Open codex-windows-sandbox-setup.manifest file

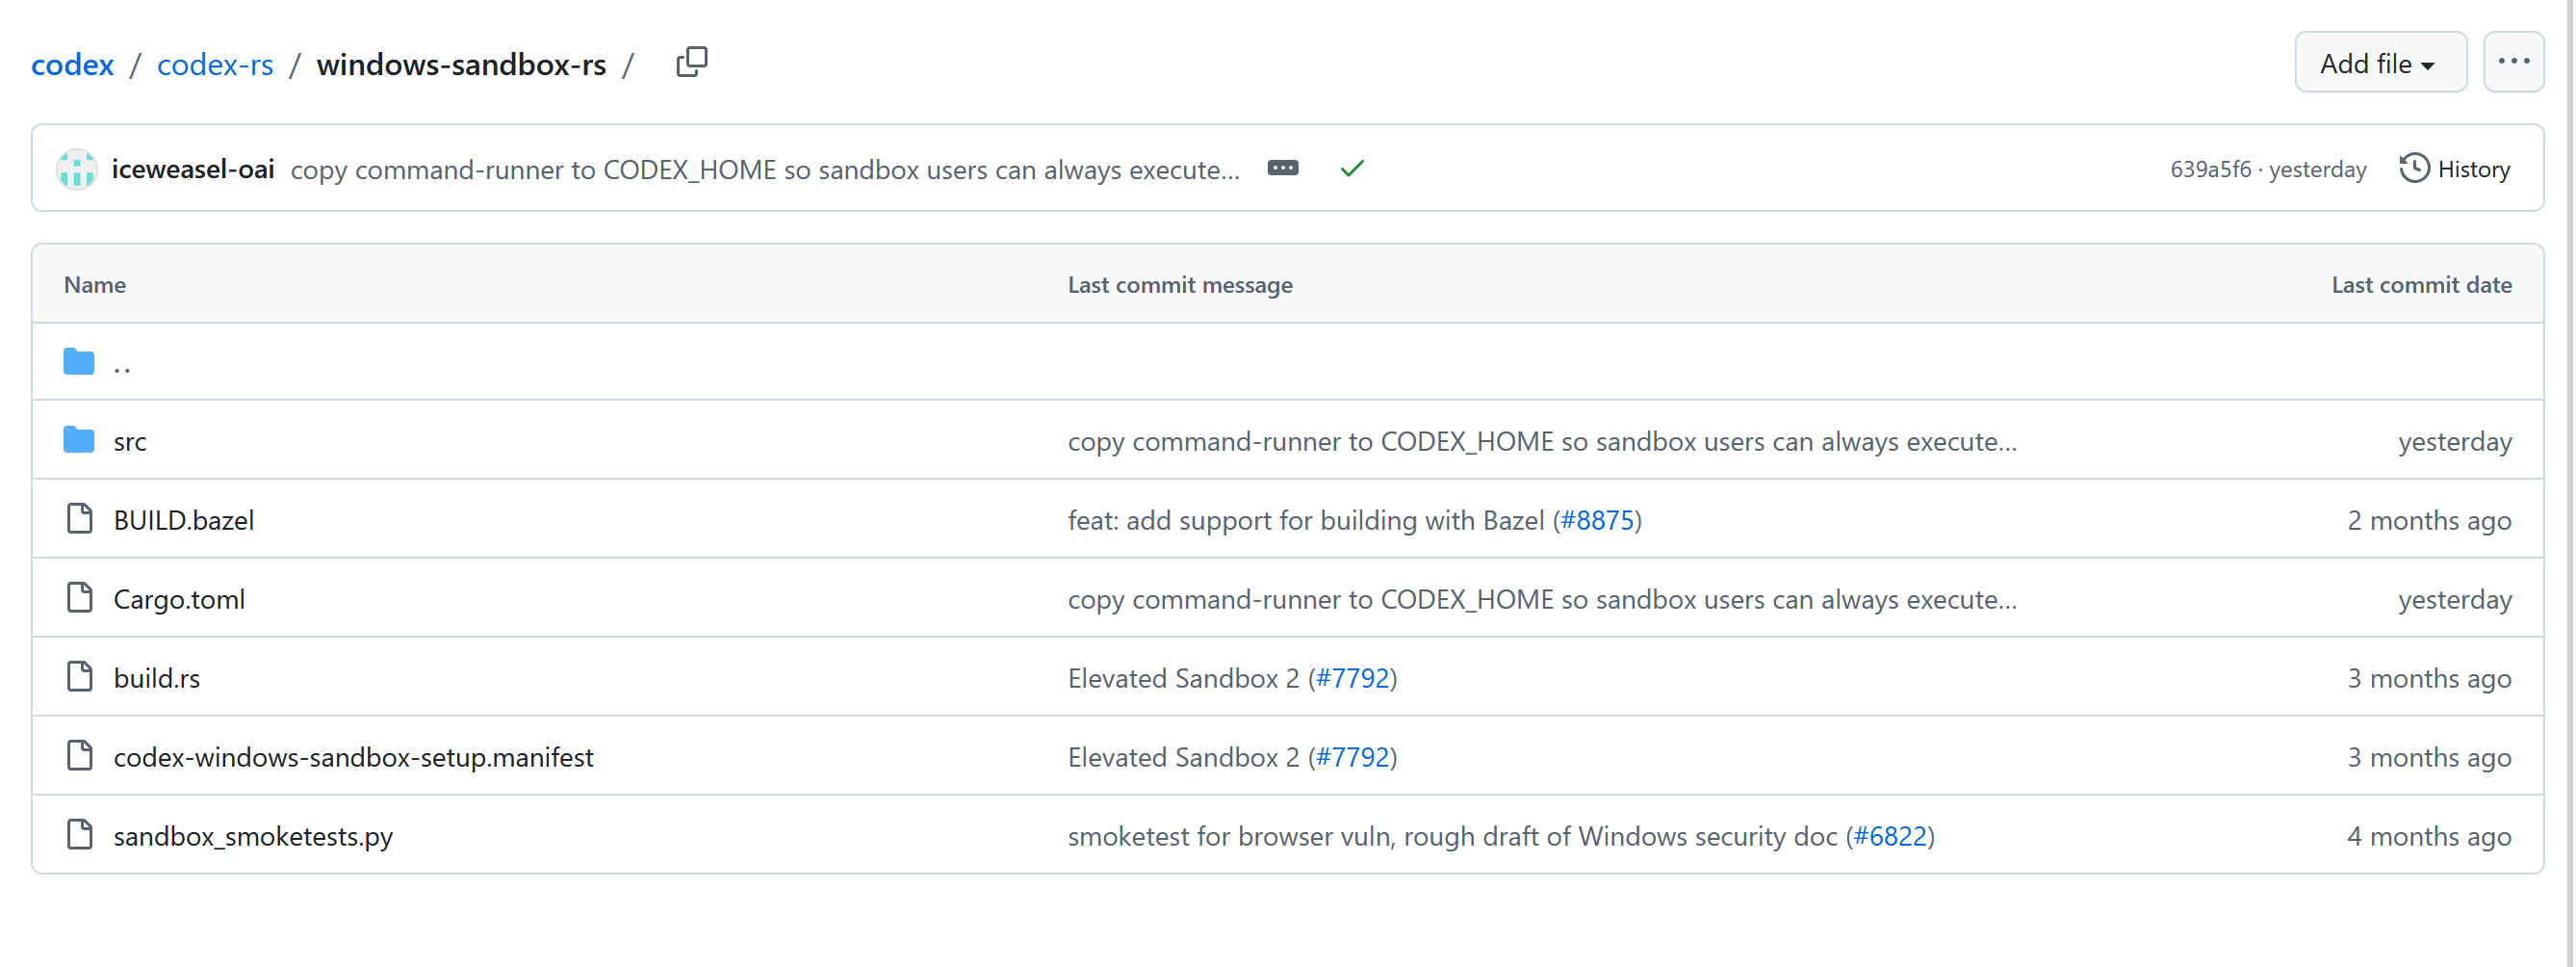click(x=353, y=757)
